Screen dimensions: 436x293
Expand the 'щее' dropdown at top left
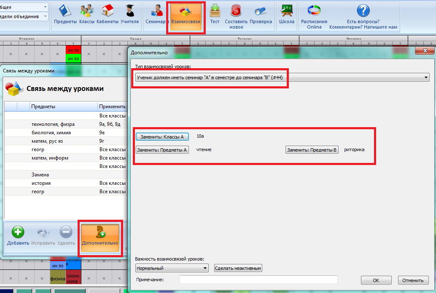coord(45,7)
